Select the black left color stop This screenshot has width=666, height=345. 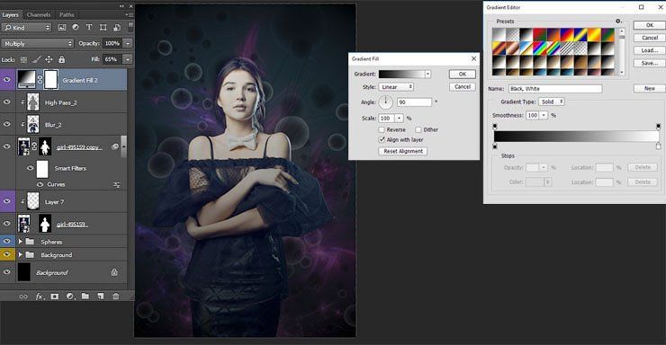(x=495, y=146)
